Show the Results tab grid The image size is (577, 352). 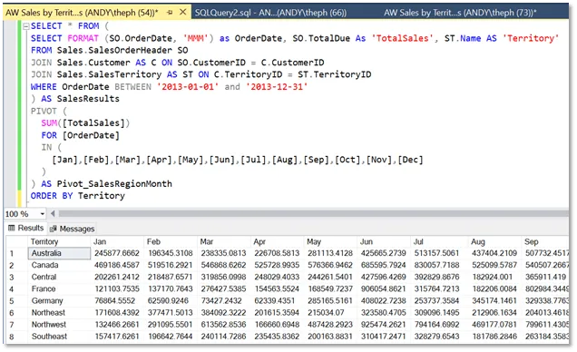pyautogui.click(x=25, y=228)
